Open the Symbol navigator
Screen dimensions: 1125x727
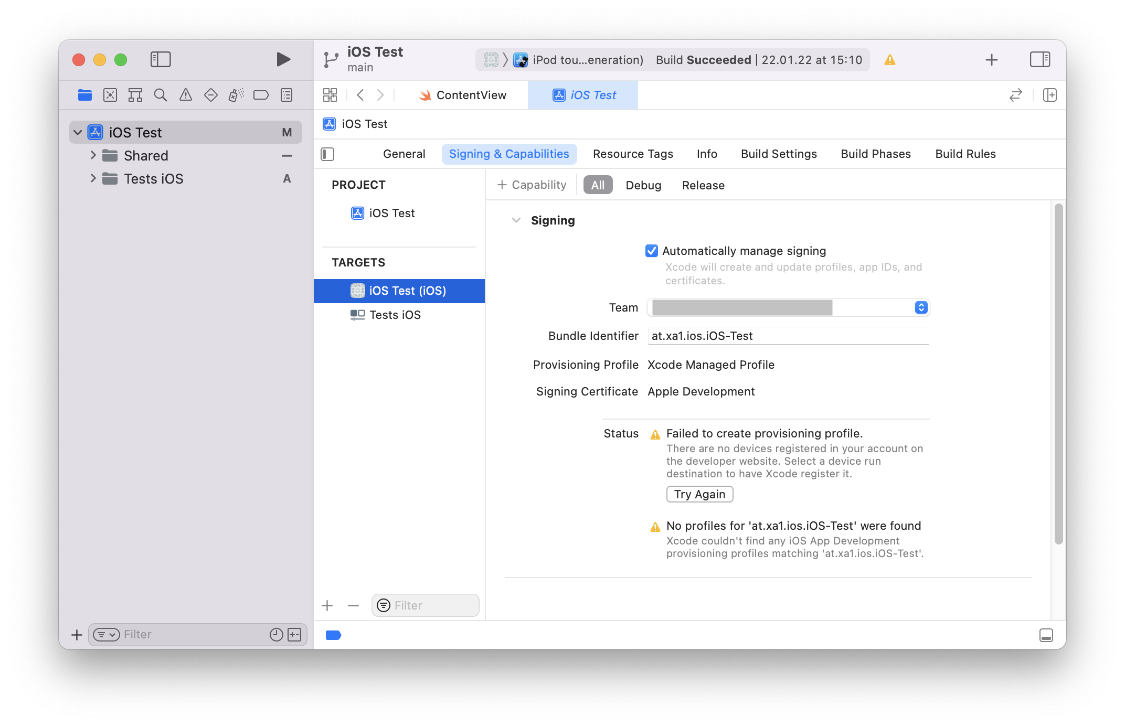coord(135,95)
